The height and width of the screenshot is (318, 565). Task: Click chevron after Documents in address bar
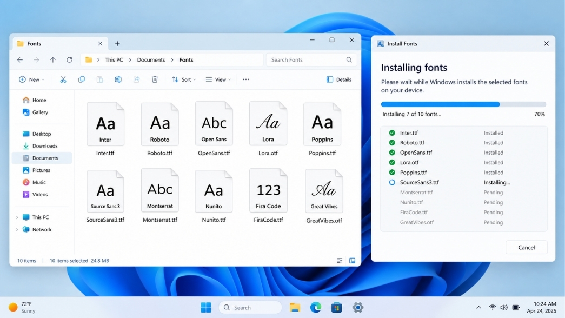[172, 60]
